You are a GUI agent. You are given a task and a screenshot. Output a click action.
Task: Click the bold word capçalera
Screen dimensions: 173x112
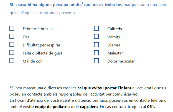(88, 107)
